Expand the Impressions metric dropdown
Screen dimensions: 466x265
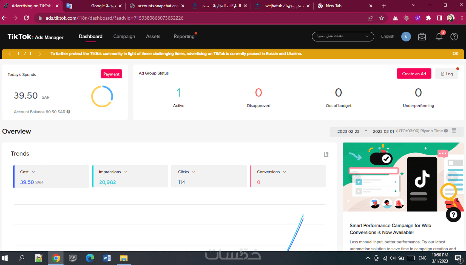(126, 172)
